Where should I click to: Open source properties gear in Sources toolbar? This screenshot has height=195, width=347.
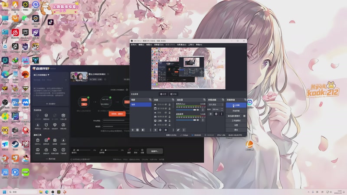pyautogui.click(x=166, y=130)
